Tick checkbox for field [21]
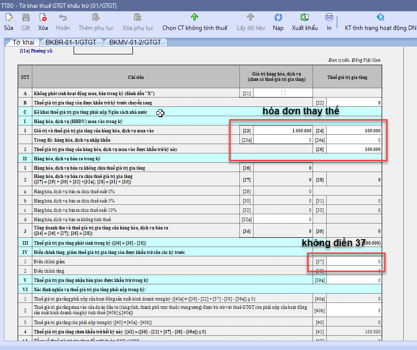The image size is (417, 350). 283,93
